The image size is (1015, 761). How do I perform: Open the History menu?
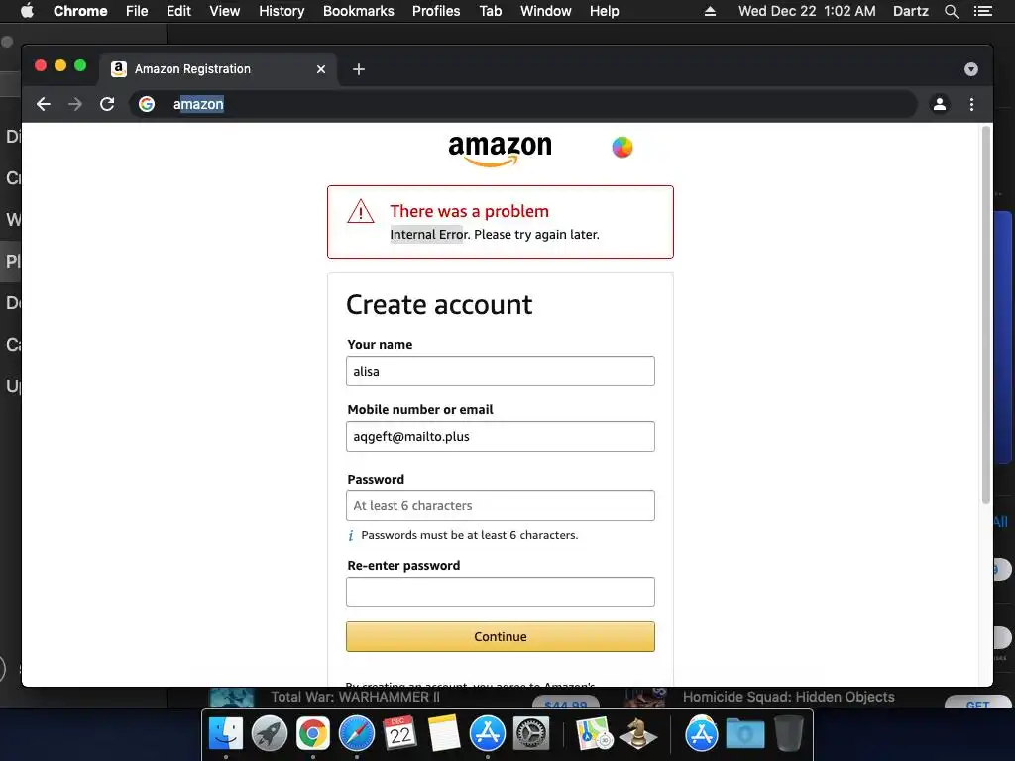click(x=282, y=11)
